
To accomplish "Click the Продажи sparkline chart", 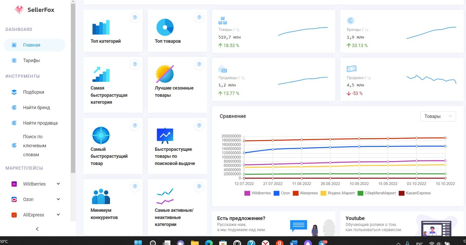I will tap(431, 79).
